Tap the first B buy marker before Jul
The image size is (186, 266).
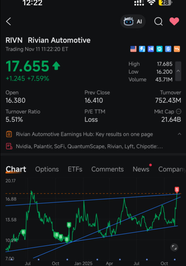pyautogui.click(x=24, y=232)
